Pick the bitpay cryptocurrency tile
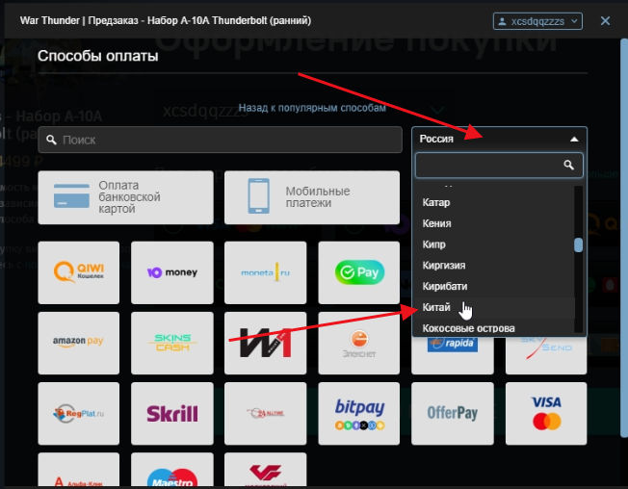The image size is (628, 489). (359, 413)
